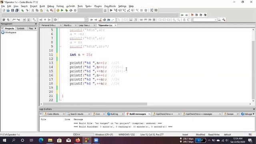This screenshot has width=256, height=144.
Task: Open the Build log tab
Action: click(114, 114)
